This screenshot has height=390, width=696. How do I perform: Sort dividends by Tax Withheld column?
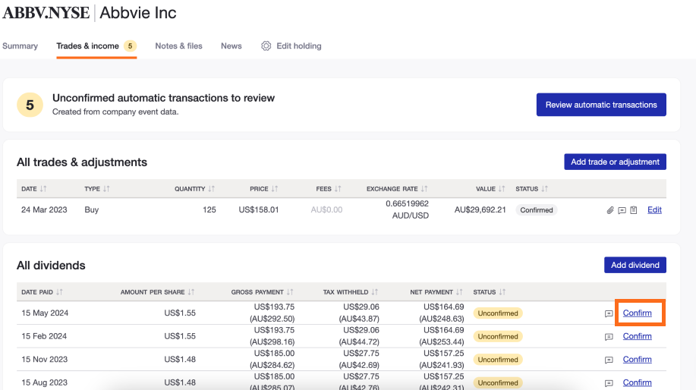click(x=375, y=292)
